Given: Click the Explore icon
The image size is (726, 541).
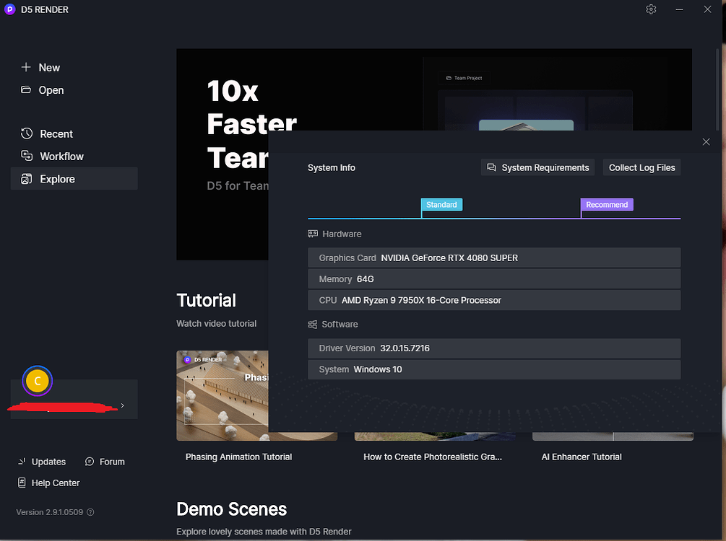Looking at the screenshot, I should [x=25, y=178].
